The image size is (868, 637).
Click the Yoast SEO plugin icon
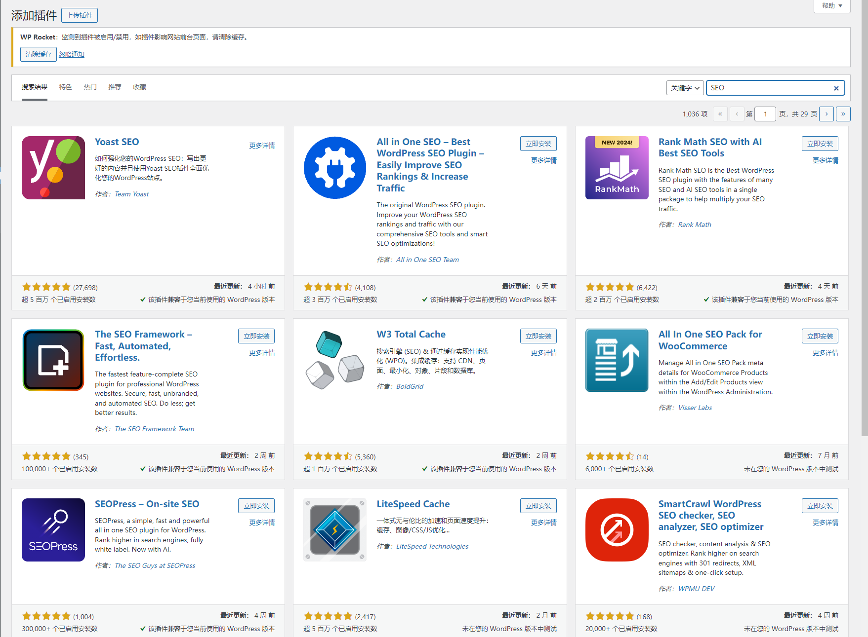[53, 168]
